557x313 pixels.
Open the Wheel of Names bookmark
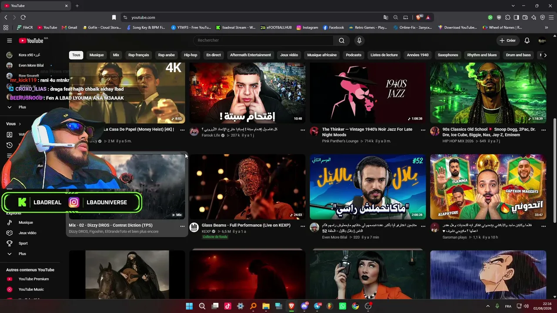click(502, 27)
